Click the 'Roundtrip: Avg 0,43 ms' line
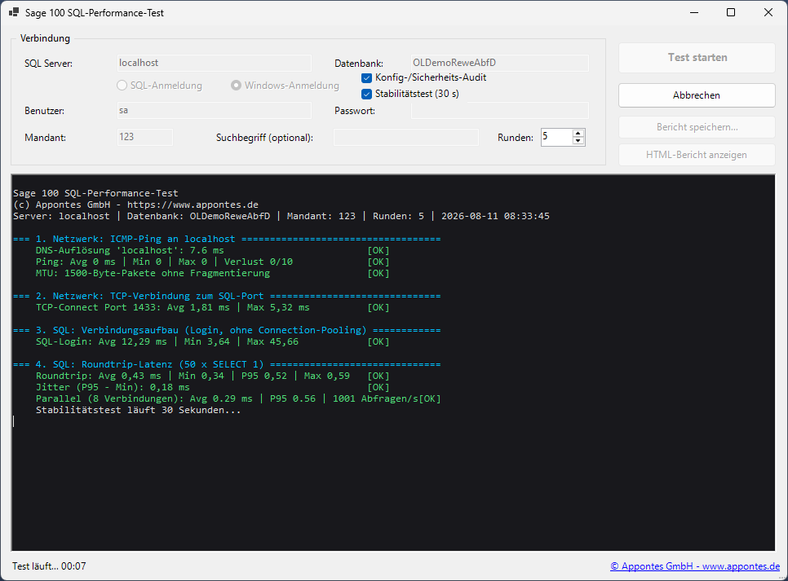Screen dimensions: 788x581 tap(213, 376)
